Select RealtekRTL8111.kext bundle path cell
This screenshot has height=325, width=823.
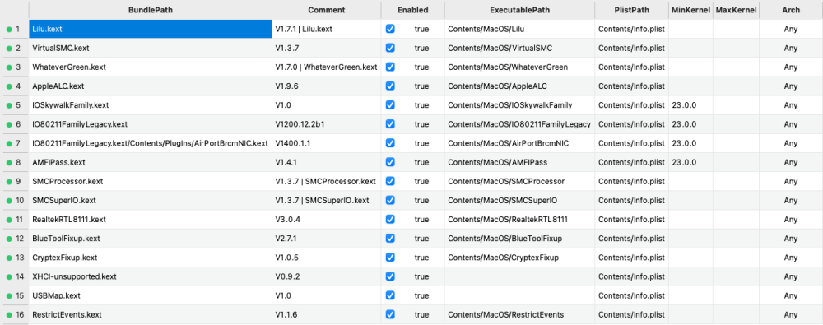[x=150, y=220]
